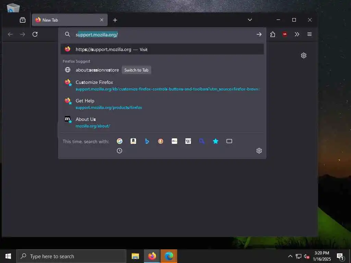Open the customize-firefox-controls support URL
Viewport: 351px width, 263px height.
pos(167,89)
